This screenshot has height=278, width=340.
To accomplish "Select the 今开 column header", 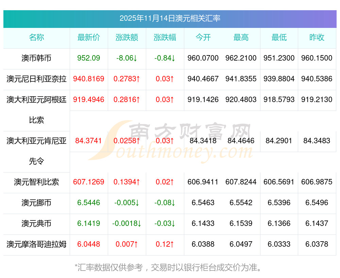I will pos(203,37).
